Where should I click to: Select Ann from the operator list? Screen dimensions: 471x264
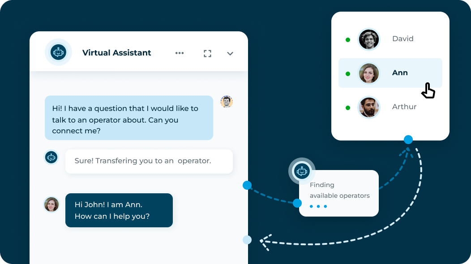coord(399,73)
